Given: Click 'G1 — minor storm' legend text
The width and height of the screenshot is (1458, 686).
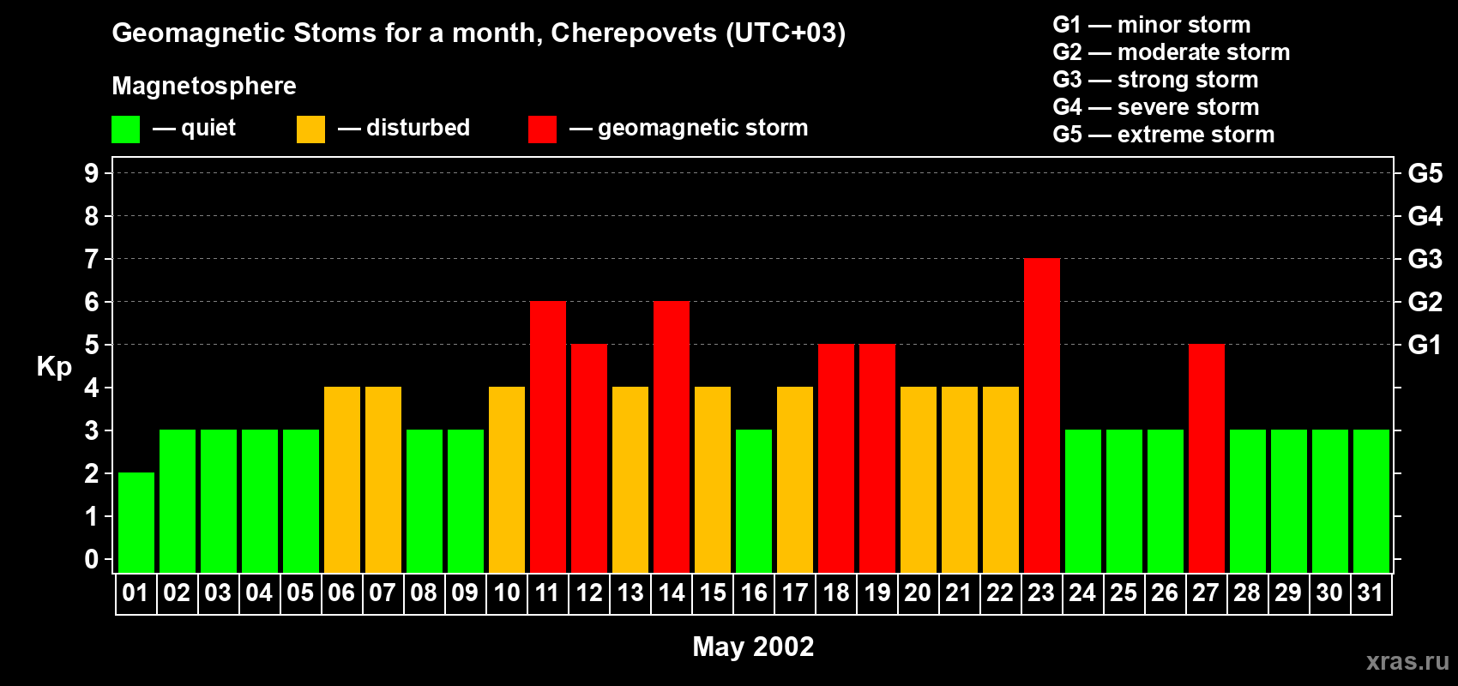Looking at the screenshot, I should click(1152, 25).
